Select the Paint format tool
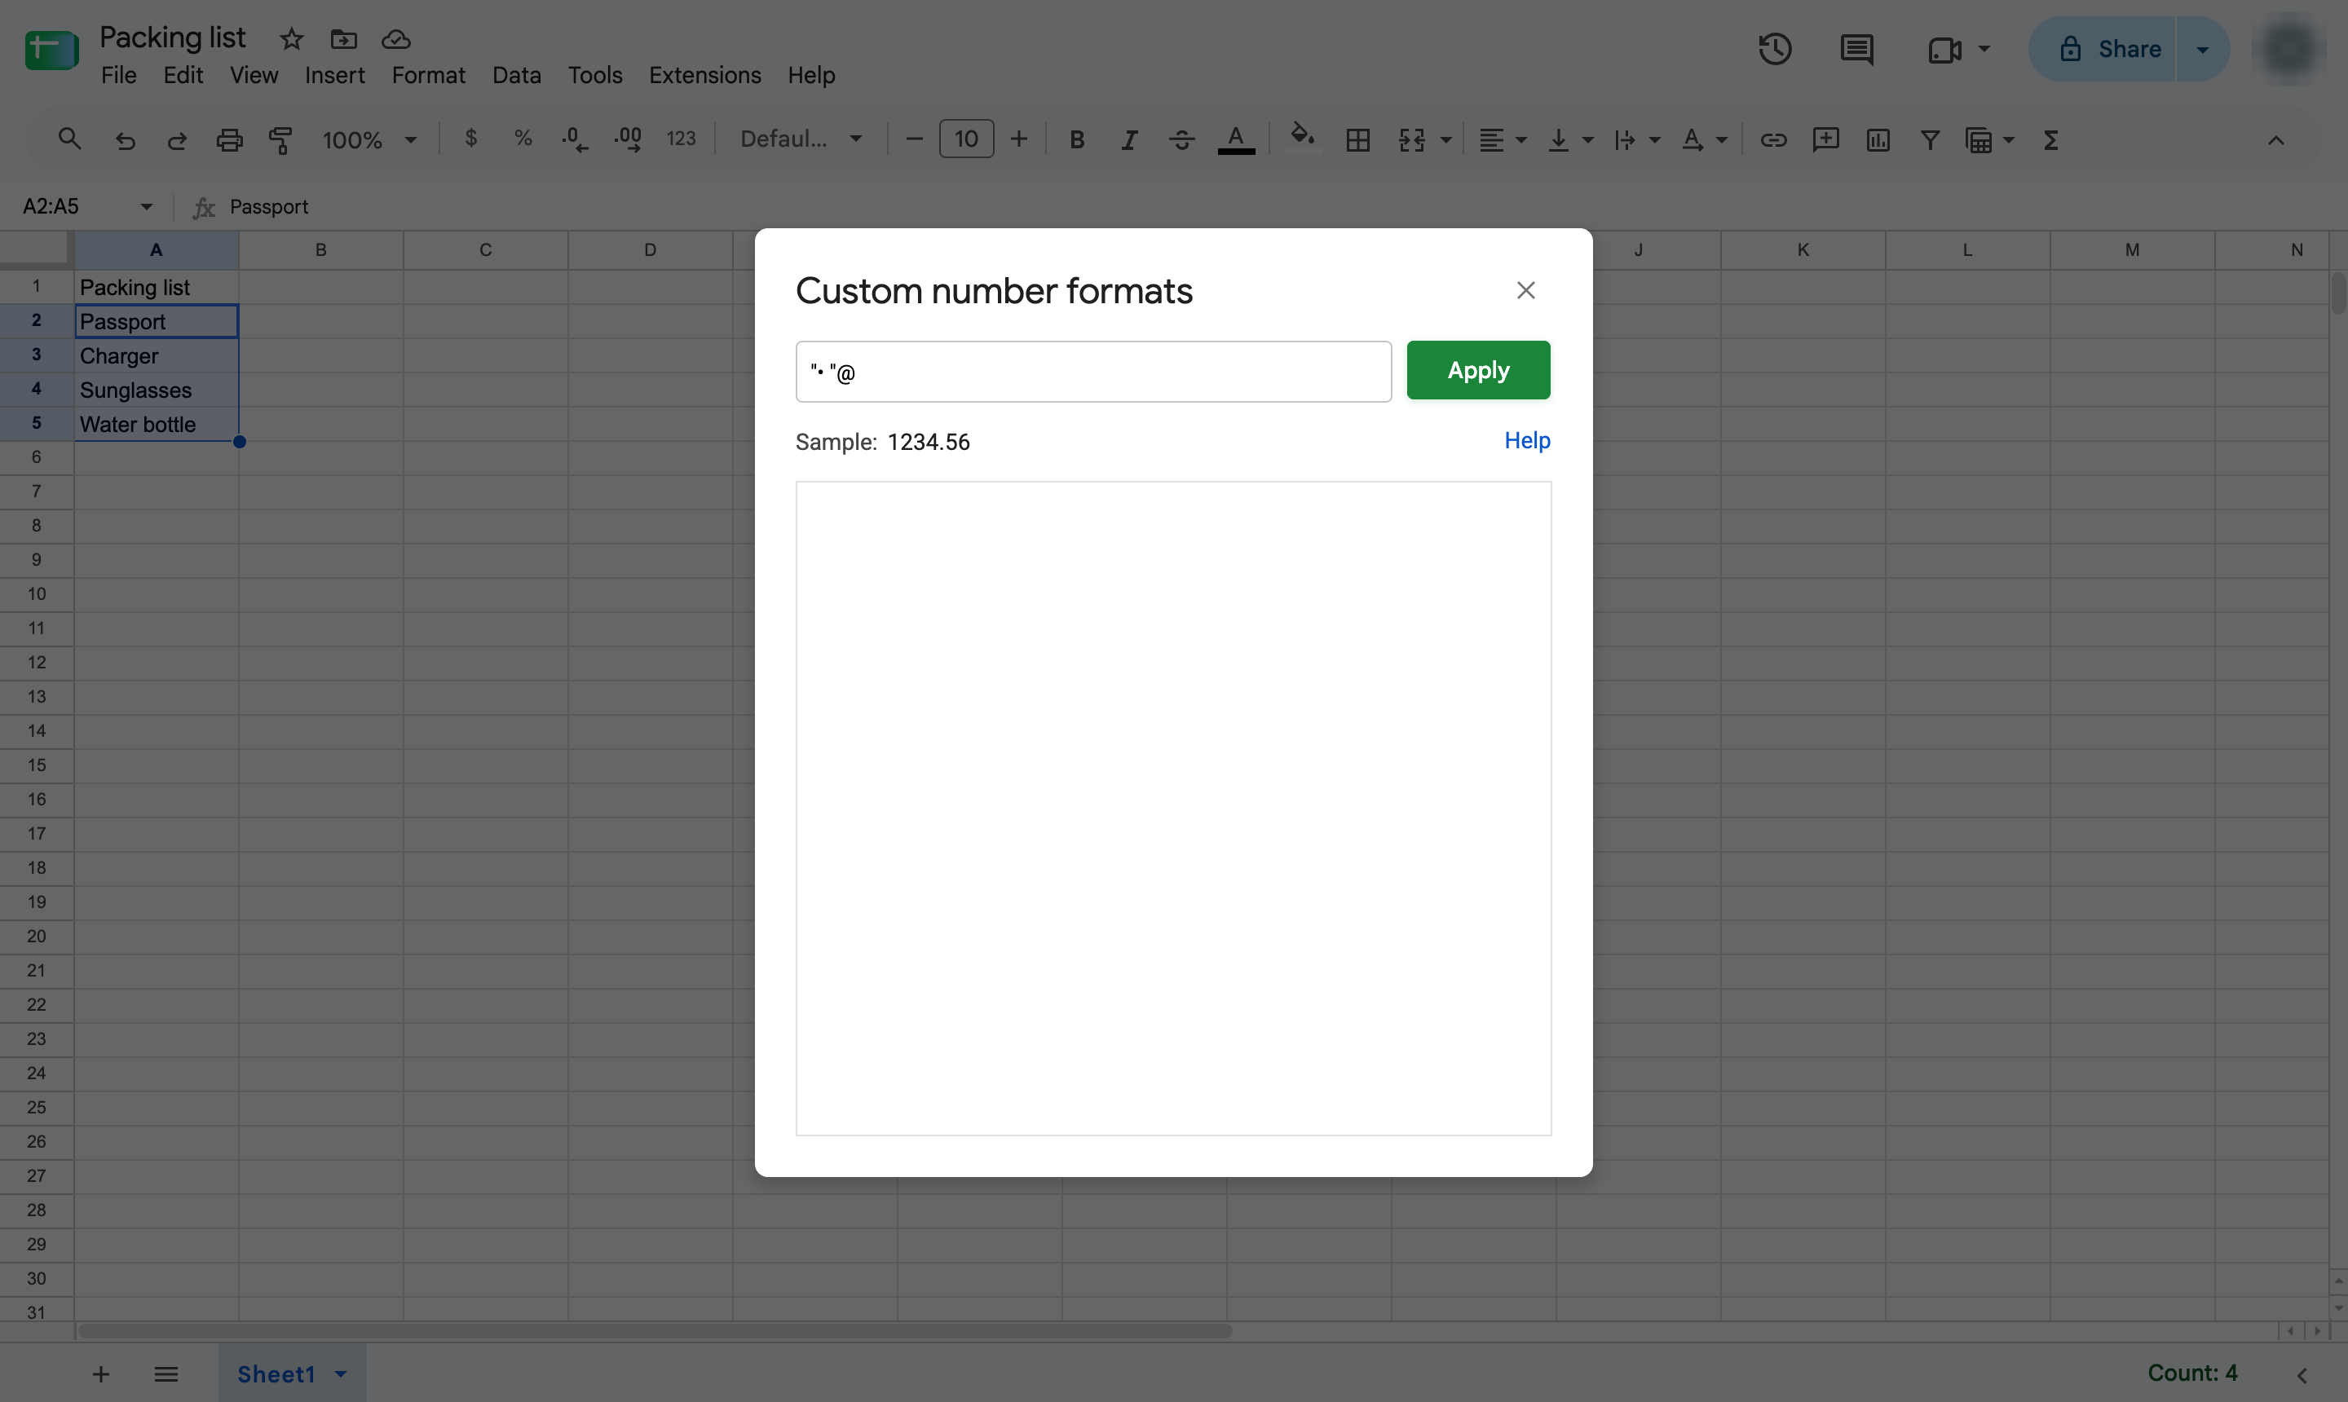This screenshot has height=1402, width=2348. point(280,140)
